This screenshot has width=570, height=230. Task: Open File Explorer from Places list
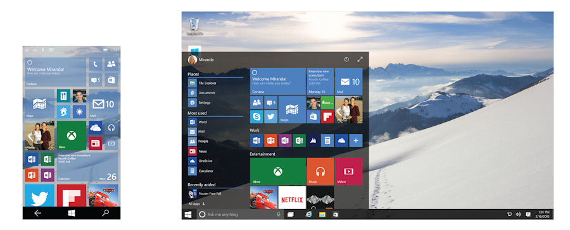click(x=215, y=83)
